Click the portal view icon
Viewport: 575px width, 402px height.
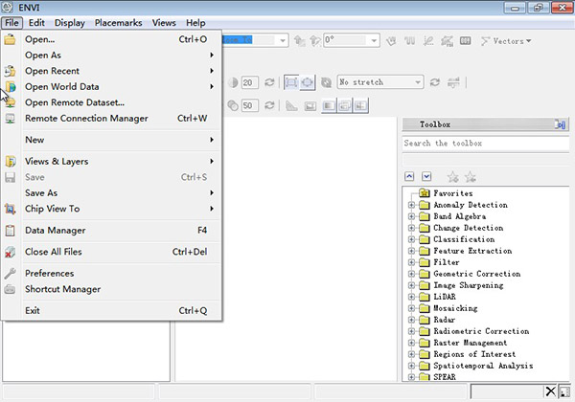(x=310, y=106)
